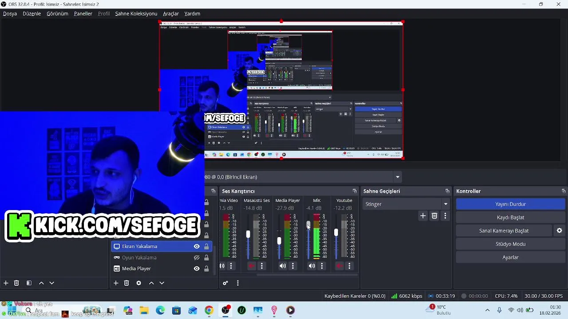Toggle lock on Media Player source
The image size is (568, 319).
[x=206, y=268]
